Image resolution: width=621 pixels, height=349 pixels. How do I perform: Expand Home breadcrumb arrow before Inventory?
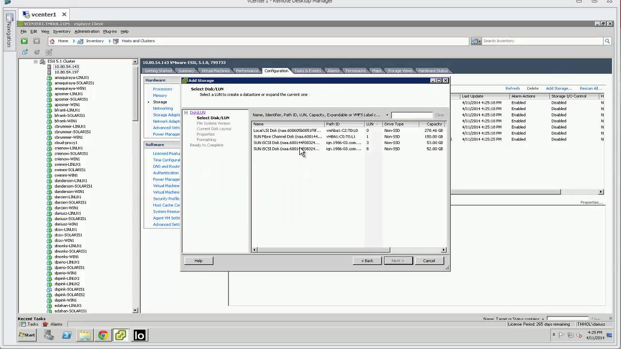tap(74, 41)
